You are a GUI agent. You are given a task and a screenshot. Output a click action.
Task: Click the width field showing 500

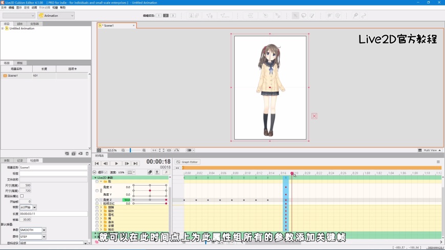tap(25, 185)
